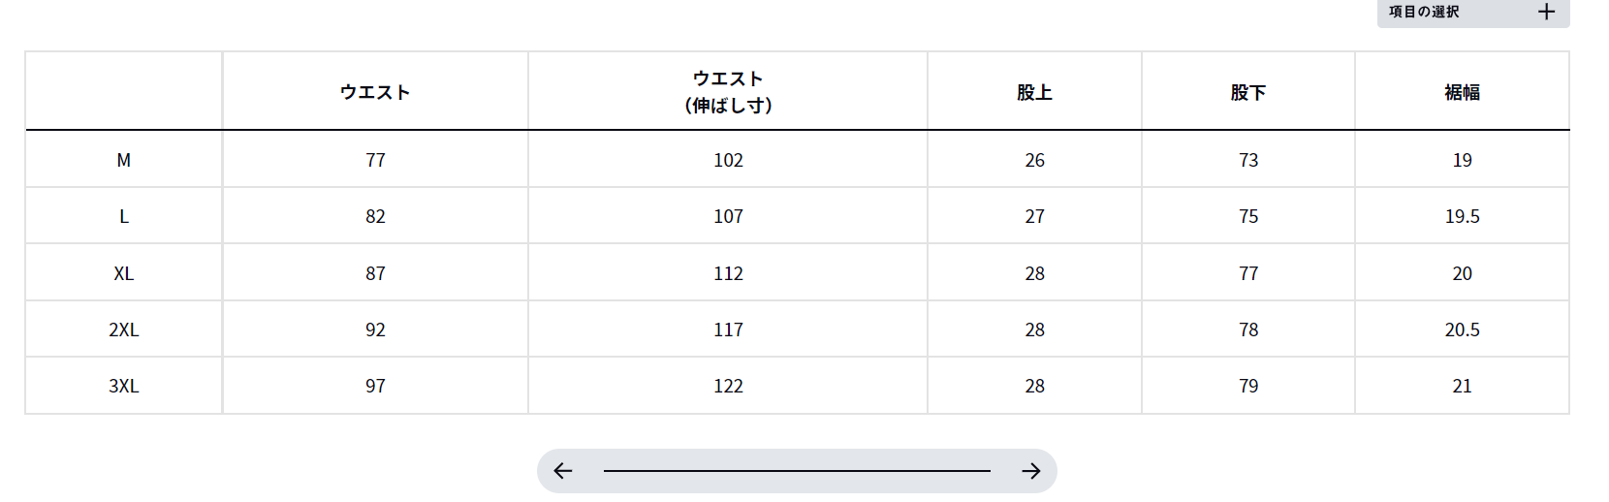Select the ウエスト column header
1609x502 pixels.
(375, 92)
